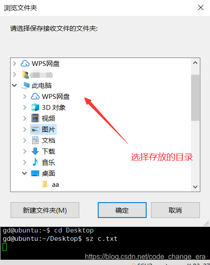Collapse the 此电脑 tree node

[15, 86]
